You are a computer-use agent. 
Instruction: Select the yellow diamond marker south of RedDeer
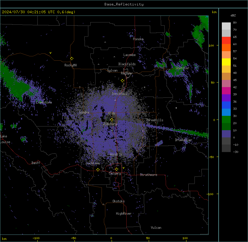pyautogui.click(x=122, y=81)
